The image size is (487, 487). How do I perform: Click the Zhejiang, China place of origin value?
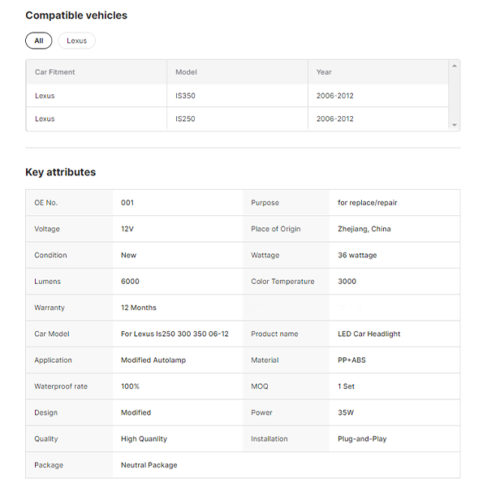pos(364,229)
